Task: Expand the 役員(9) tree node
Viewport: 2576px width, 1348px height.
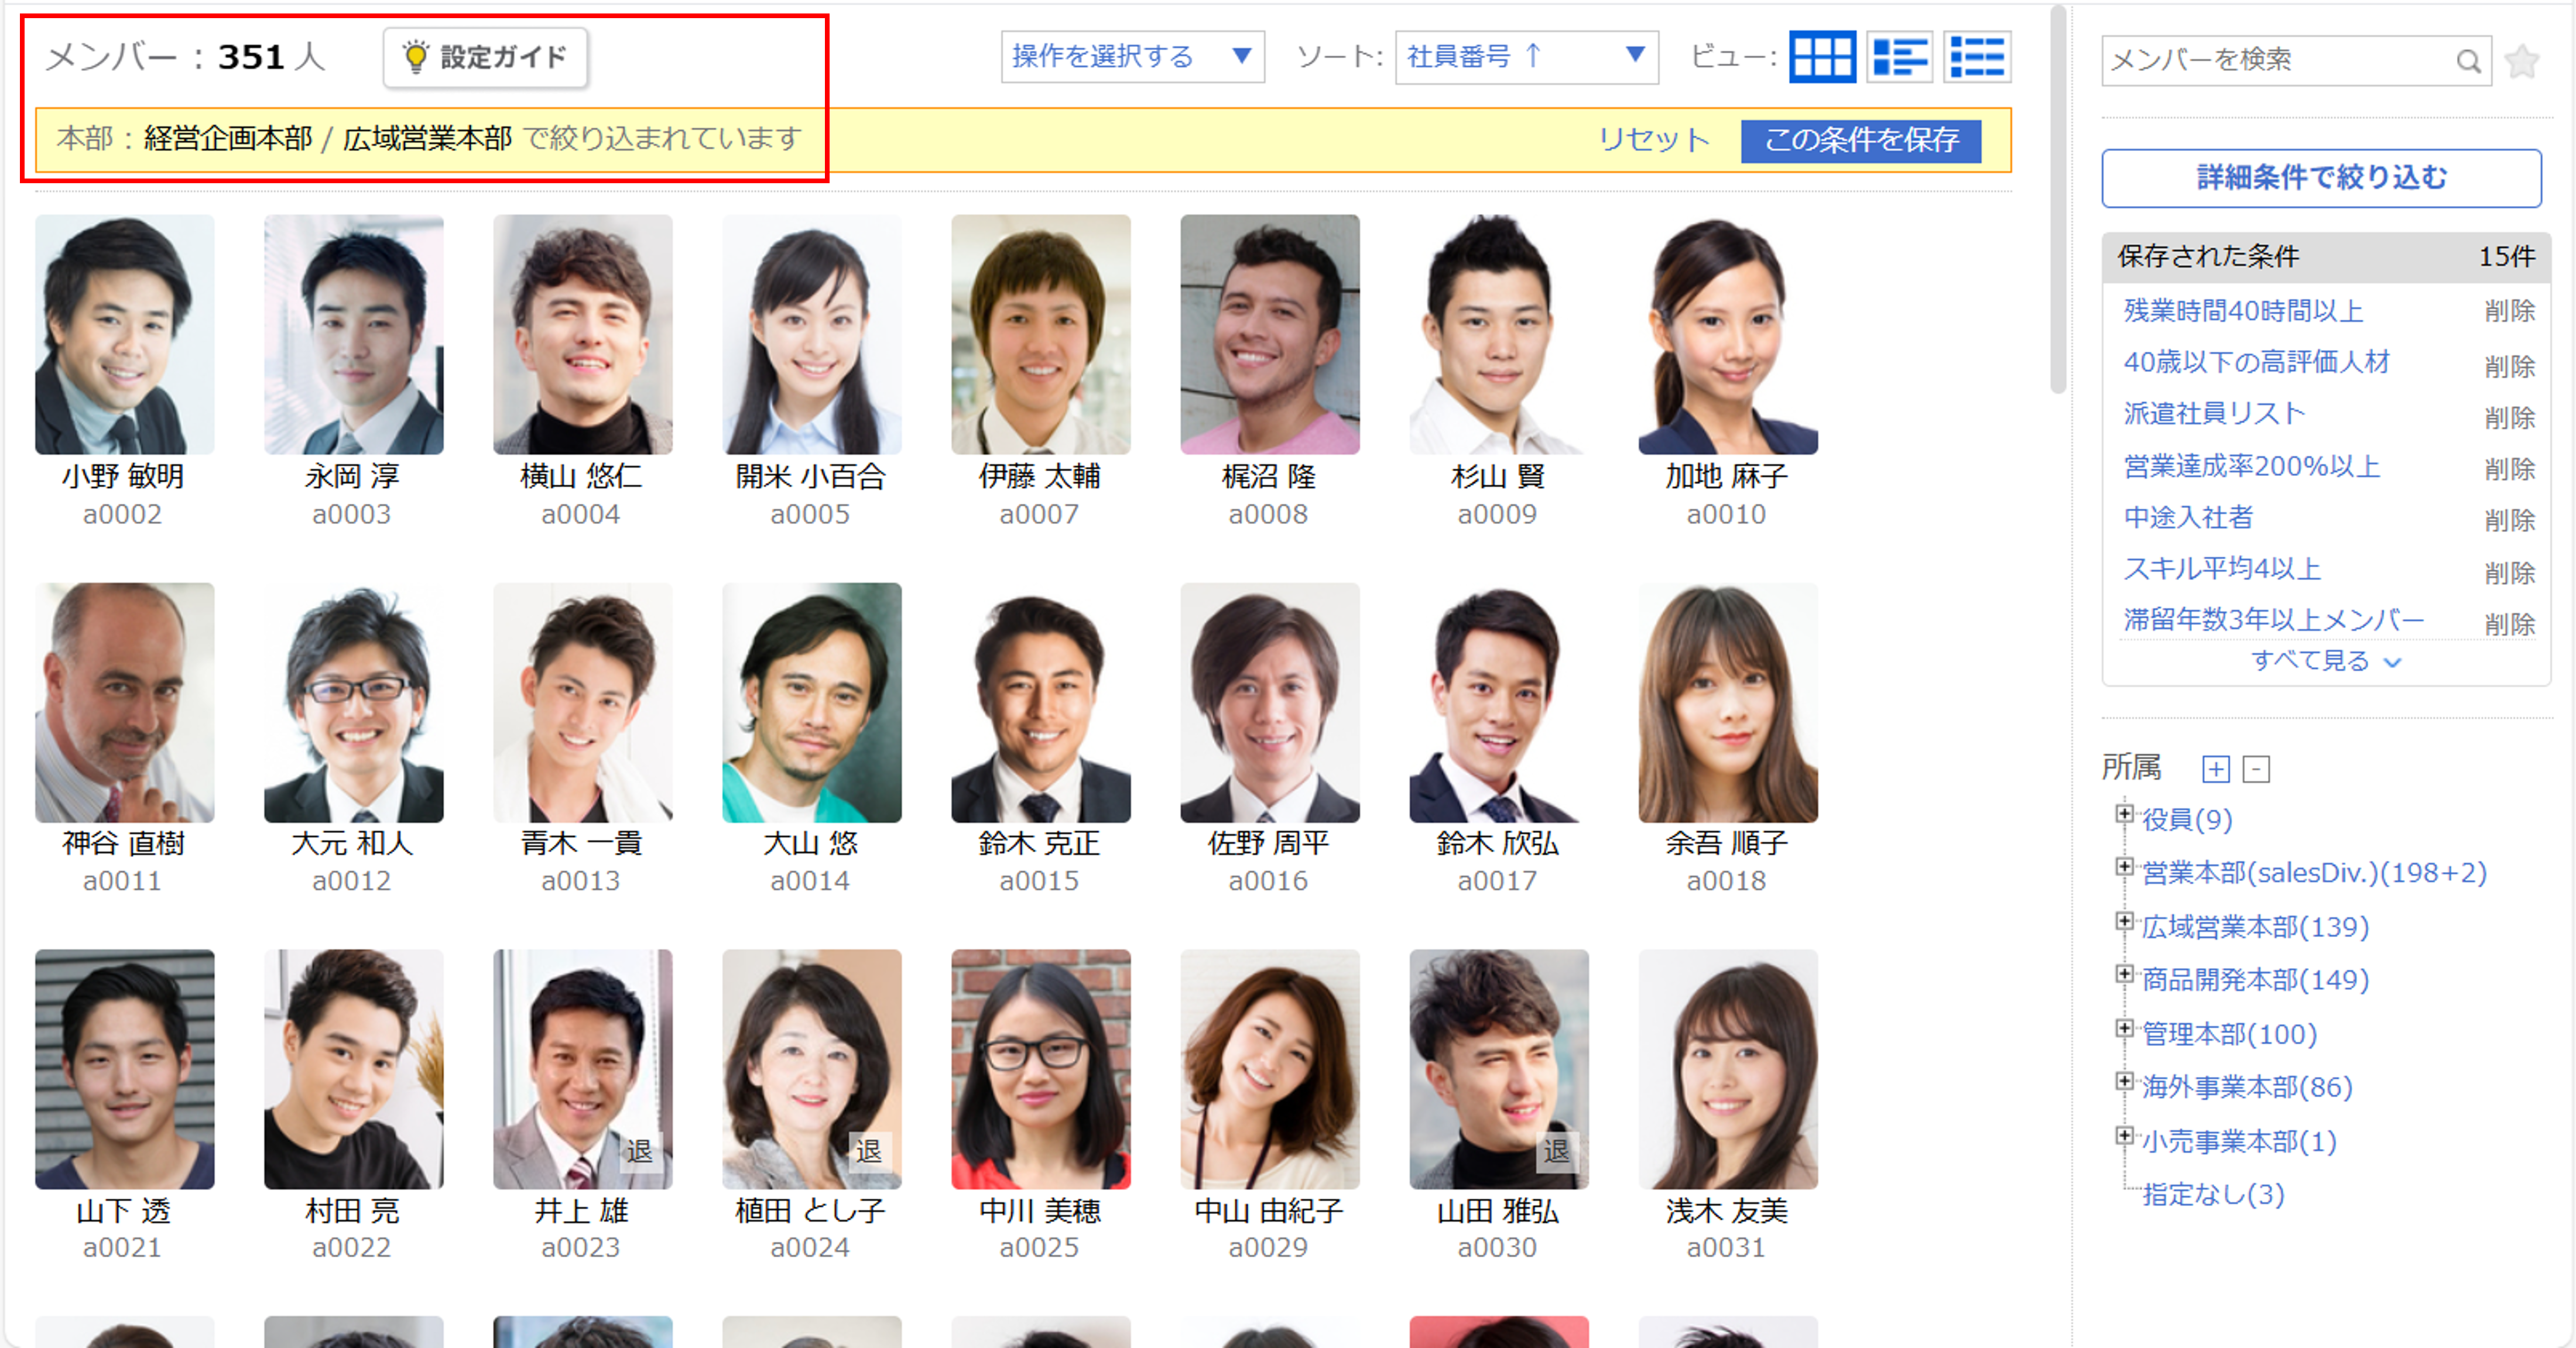Action: [x=2124, y=814]
